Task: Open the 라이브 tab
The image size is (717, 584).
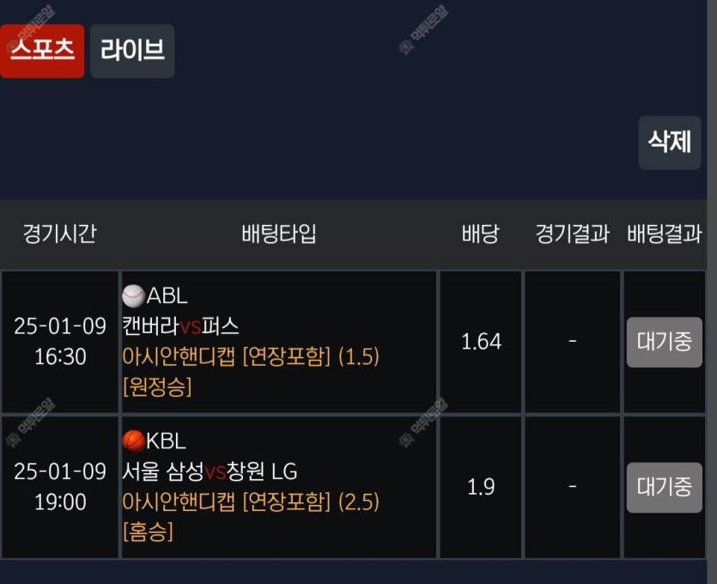Action: [132, 51]
